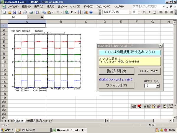Viewport: 177px width, 133px height.
Task: Open the 表示(V) menu
Action: coord(38,7)
